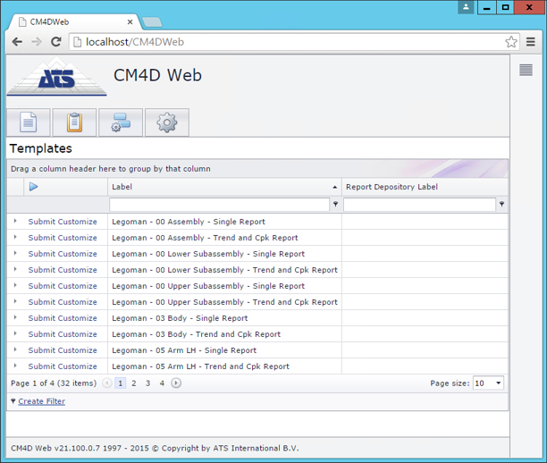This screenshot has width=547, height=463.
Task: Go to previous page using pager arrow
Action: [106, 383]
